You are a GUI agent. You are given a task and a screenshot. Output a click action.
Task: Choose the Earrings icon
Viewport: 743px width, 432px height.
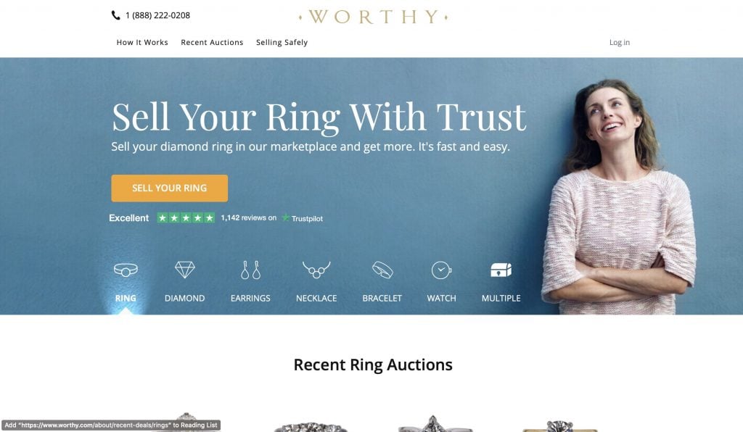point(250,270)
